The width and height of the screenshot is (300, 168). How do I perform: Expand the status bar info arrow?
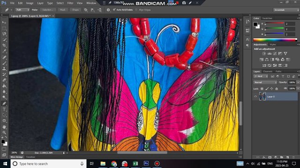tap(64, 153)
